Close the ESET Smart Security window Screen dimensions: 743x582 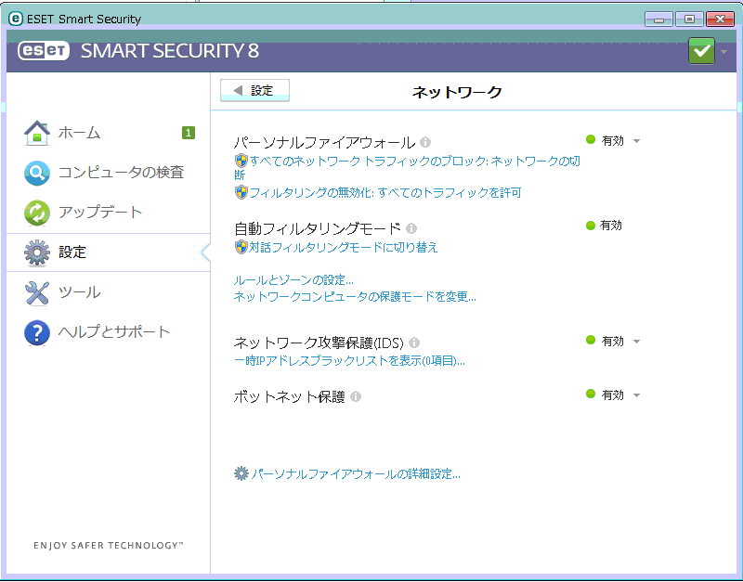[721, 19]
